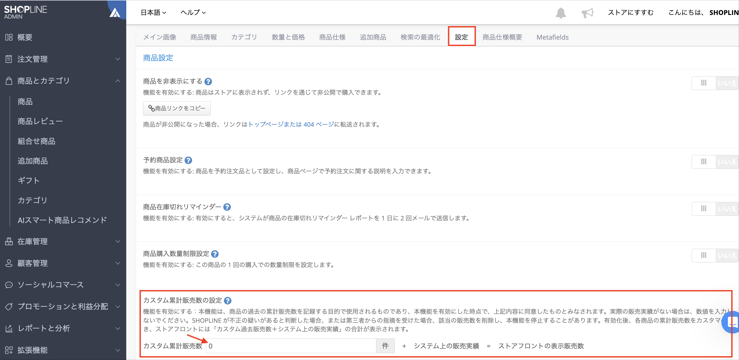Open the AIスマート商品レコメンド sidebar item
739x360 pixels.
click(x=62, y=220)
